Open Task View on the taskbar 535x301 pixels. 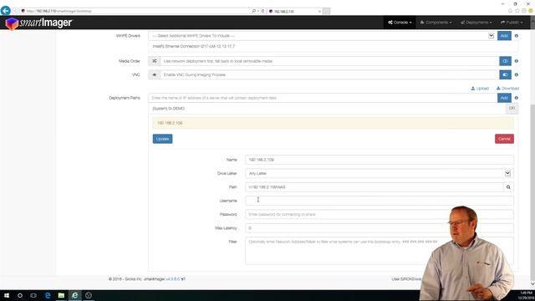click(33, 295)
